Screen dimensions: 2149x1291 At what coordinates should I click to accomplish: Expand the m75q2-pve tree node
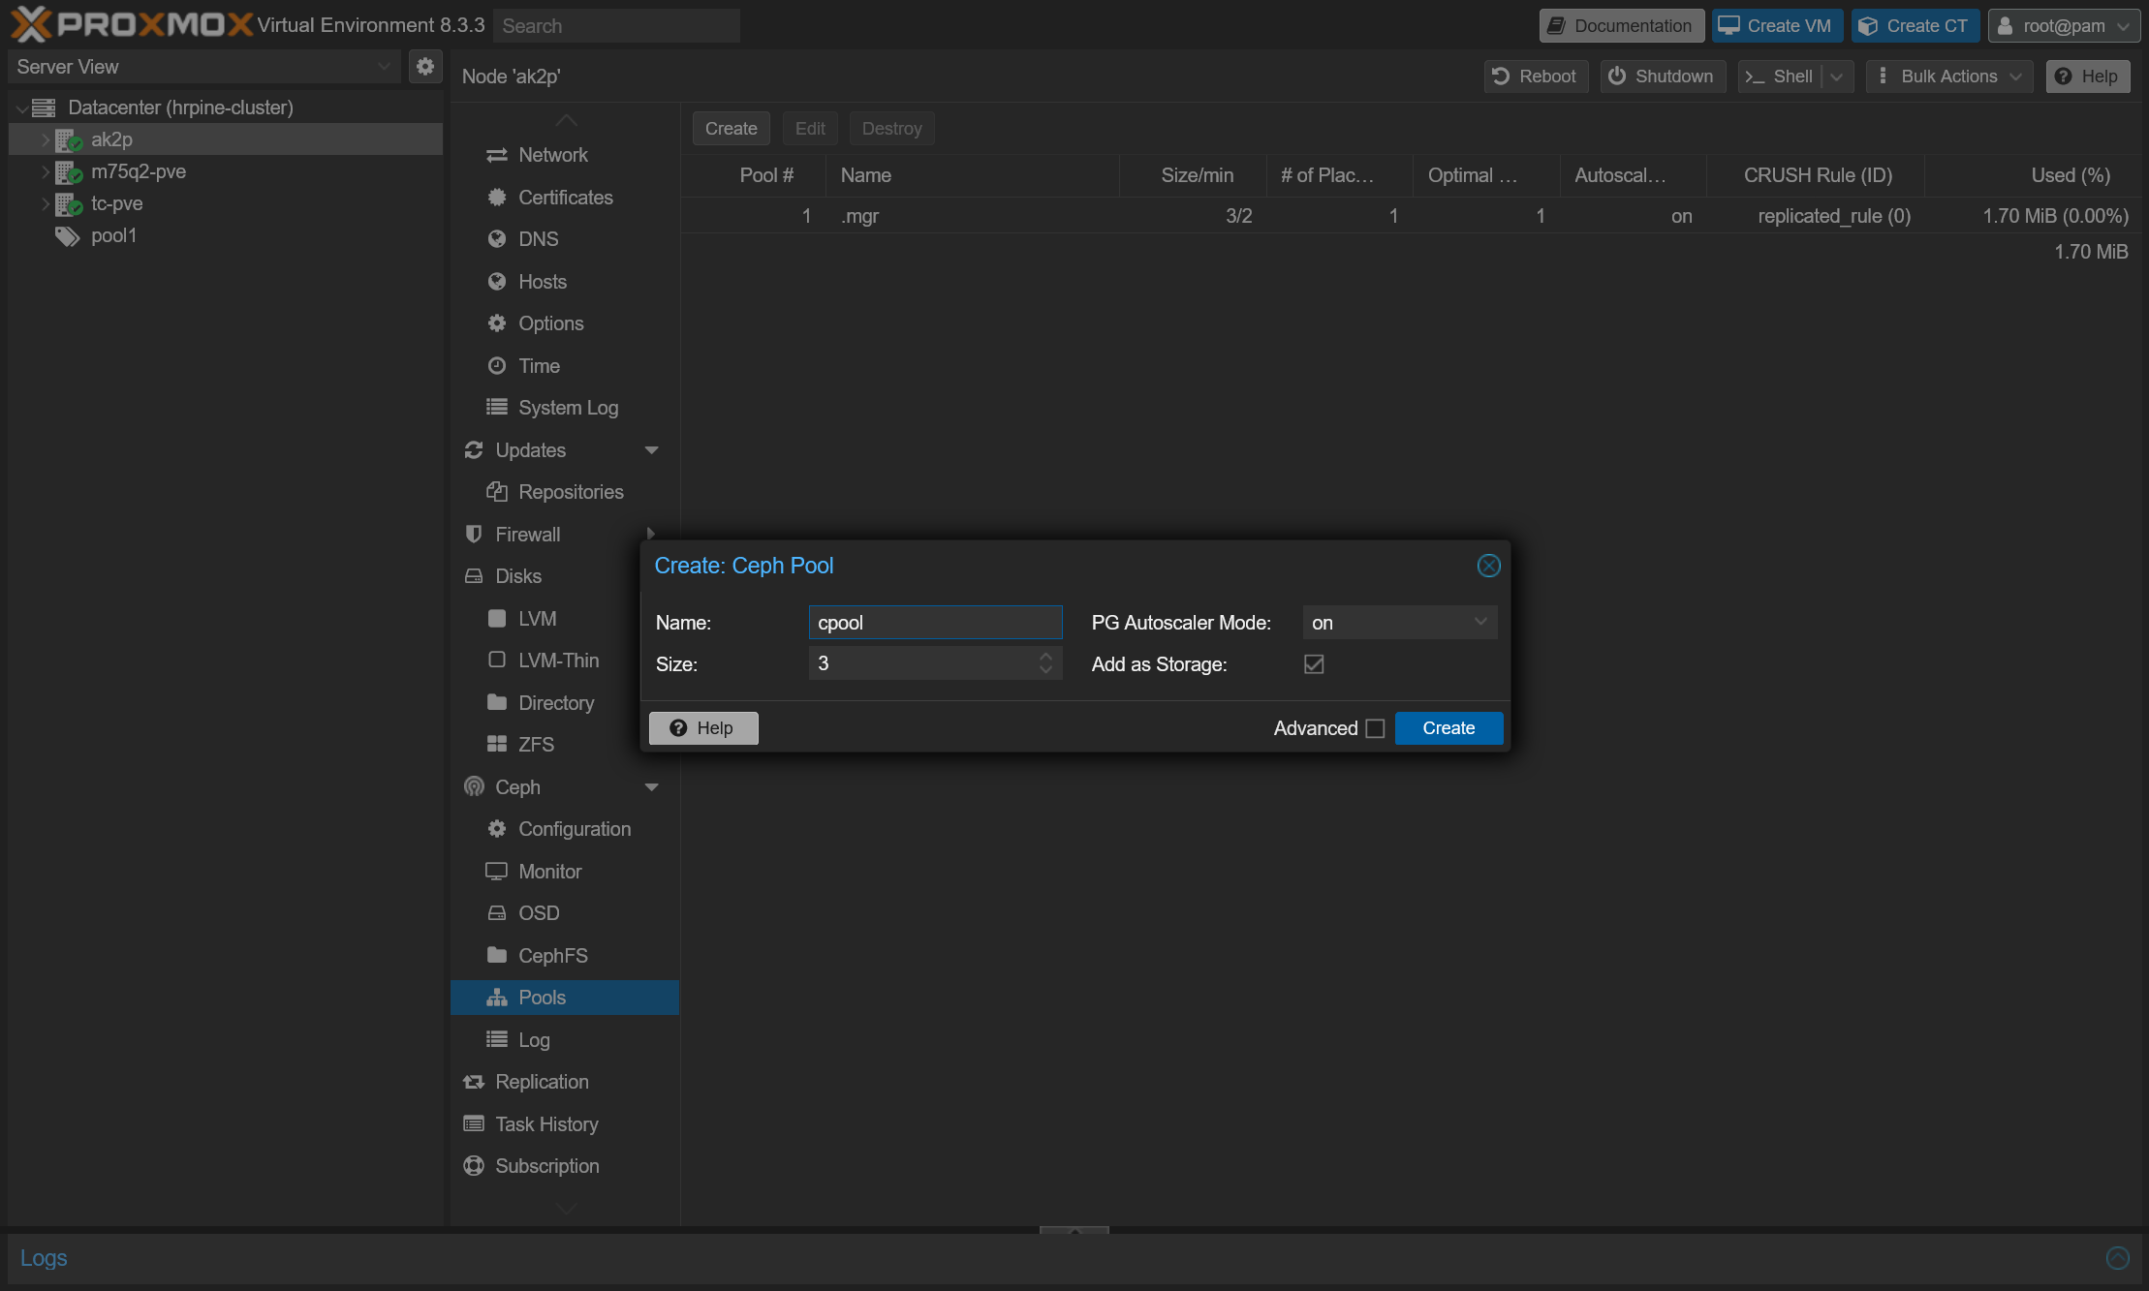point(46,172)
